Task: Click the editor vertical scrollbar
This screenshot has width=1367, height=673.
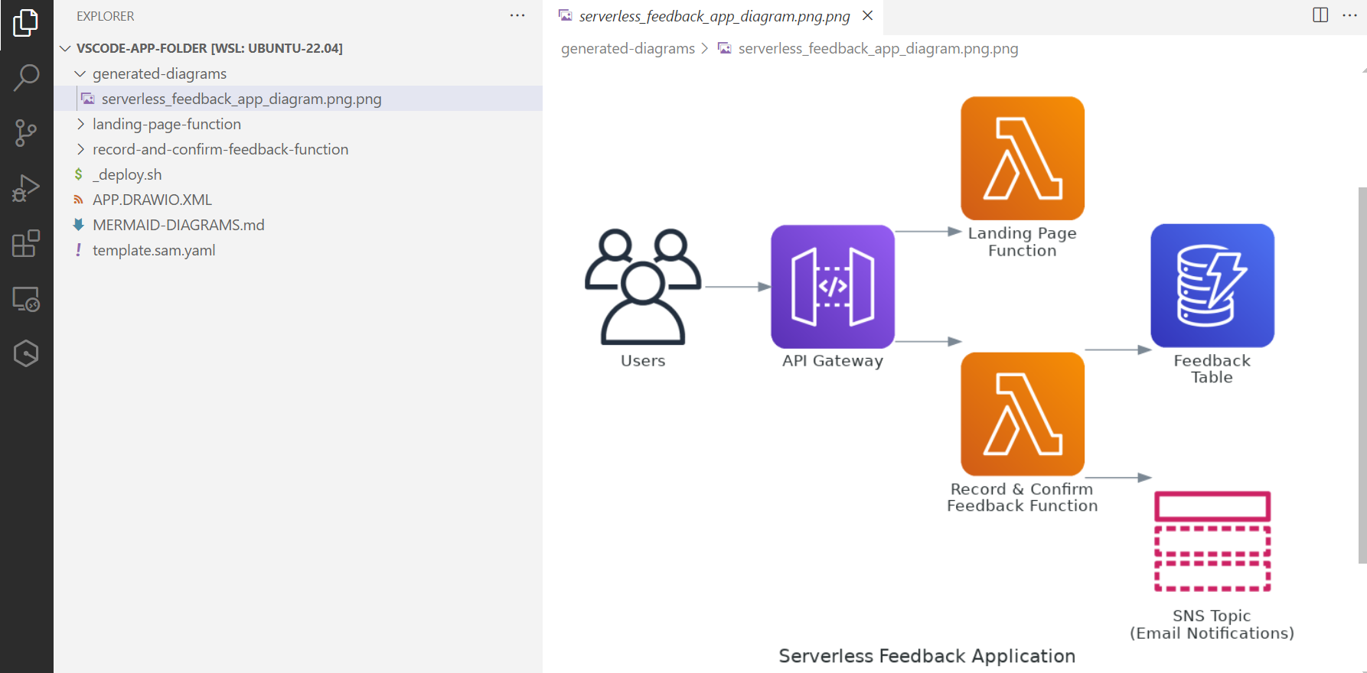Action: click(1362, 375)
